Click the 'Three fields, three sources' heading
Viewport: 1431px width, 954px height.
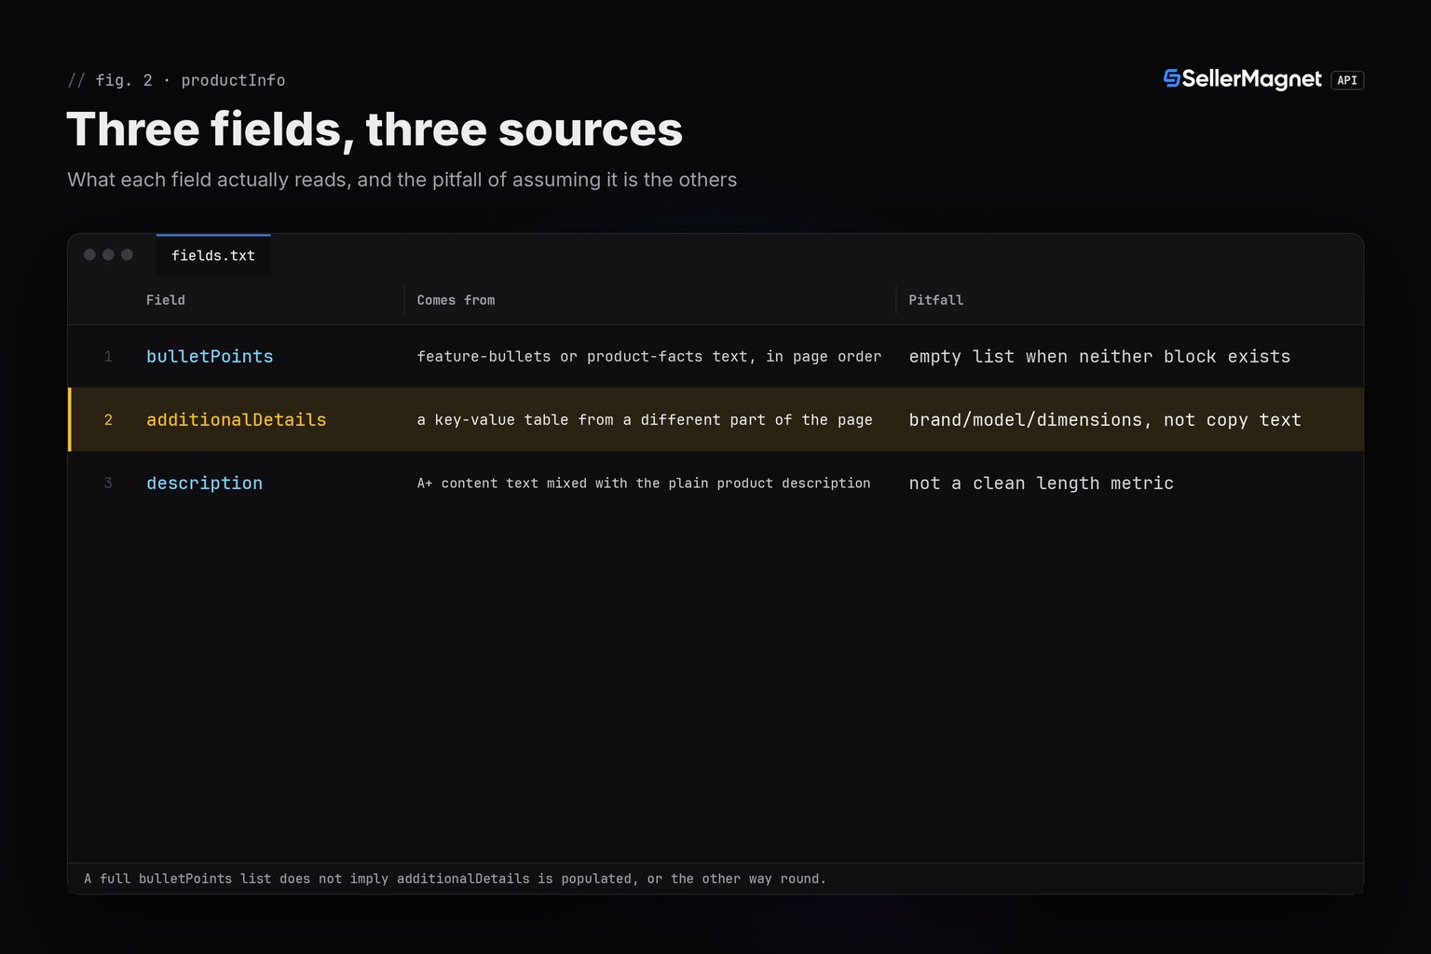click(375, 129)
